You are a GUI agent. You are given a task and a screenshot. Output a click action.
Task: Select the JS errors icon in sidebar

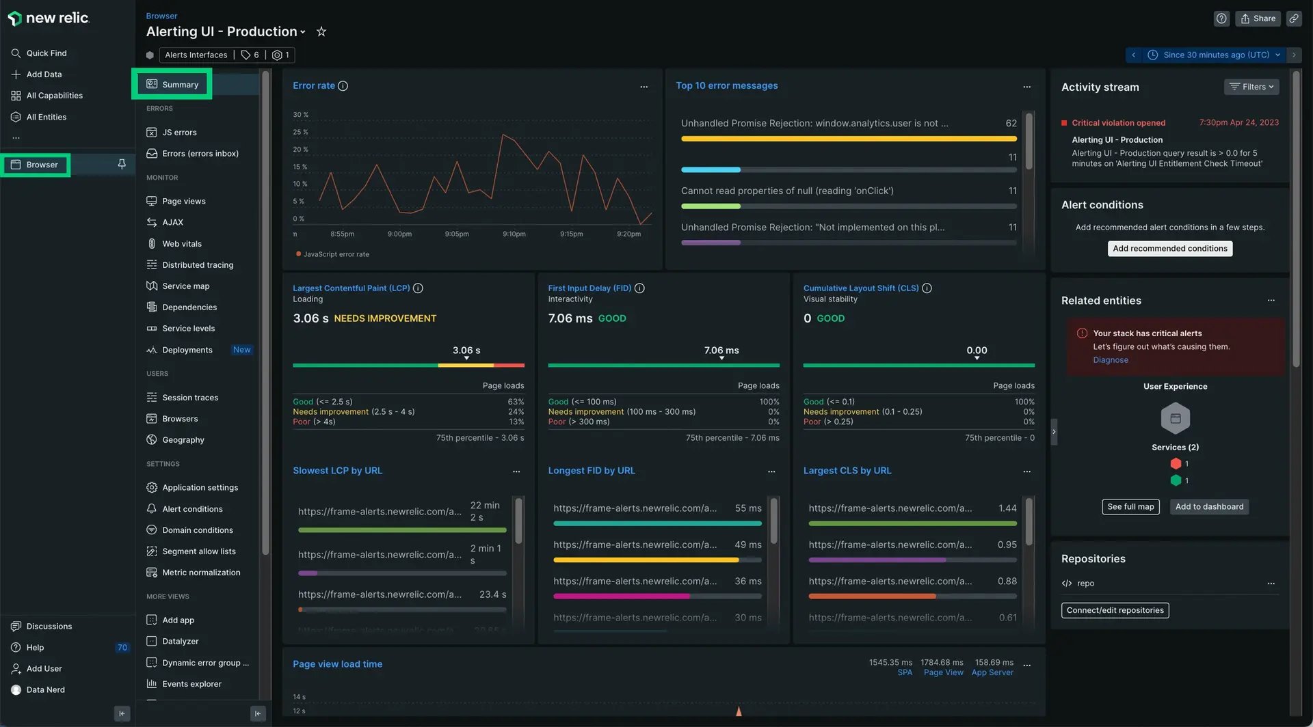(x=152, y=132)
